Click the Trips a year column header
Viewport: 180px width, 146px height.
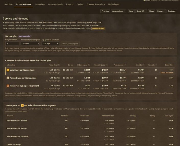[x=169, y=116]
